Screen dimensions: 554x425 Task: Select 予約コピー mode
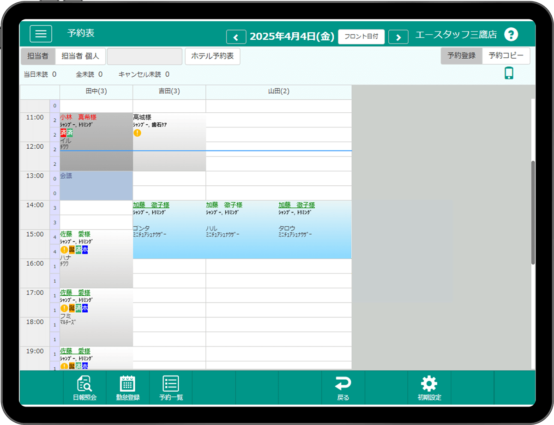[506, 56]
